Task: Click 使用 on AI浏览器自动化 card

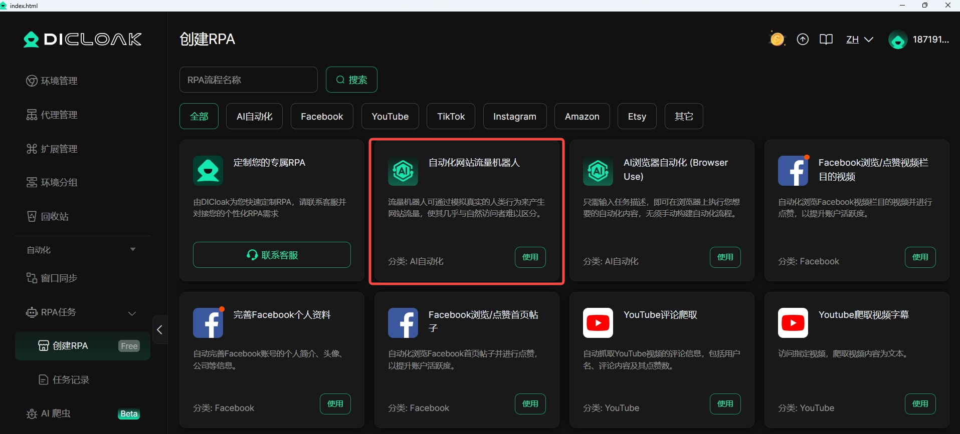Action: tap(725, 257)
